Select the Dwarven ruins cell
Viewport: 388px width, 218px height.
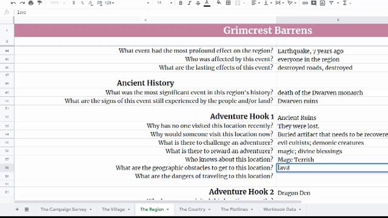332,101
